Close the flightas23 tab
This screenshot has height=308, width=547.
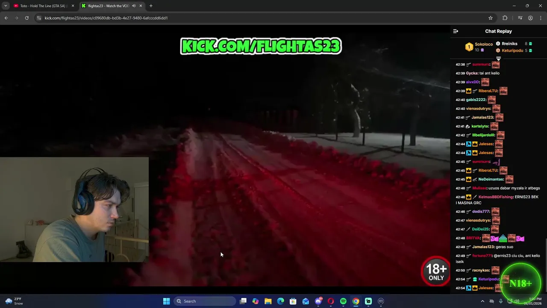[141, 6]
